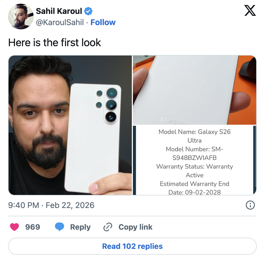Click the 9:40 PM Feb 22 timestamp
This screenshot has width=261, height=259.
pyautogui.click(x=51, y=205)
